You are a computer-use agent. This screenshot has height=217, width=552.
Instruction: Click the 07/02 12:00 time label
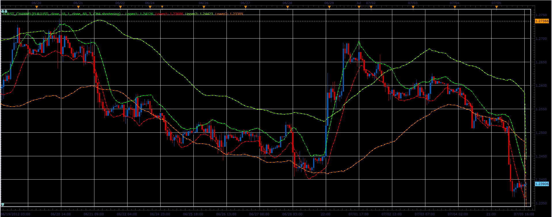click(392, 214)
